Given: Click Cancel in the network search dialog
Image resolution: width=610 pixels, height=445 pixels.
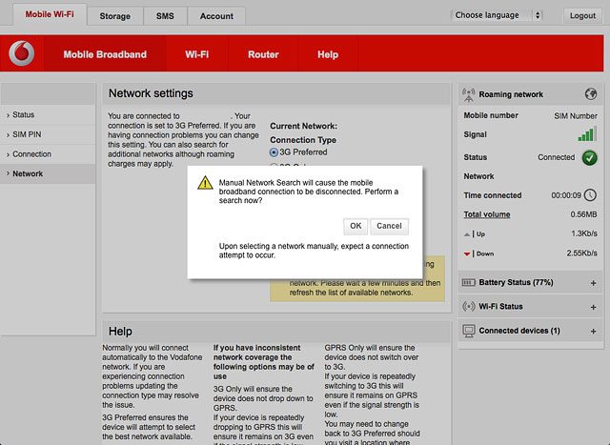Looking at the screenshot, I should (x=389, y=226).
